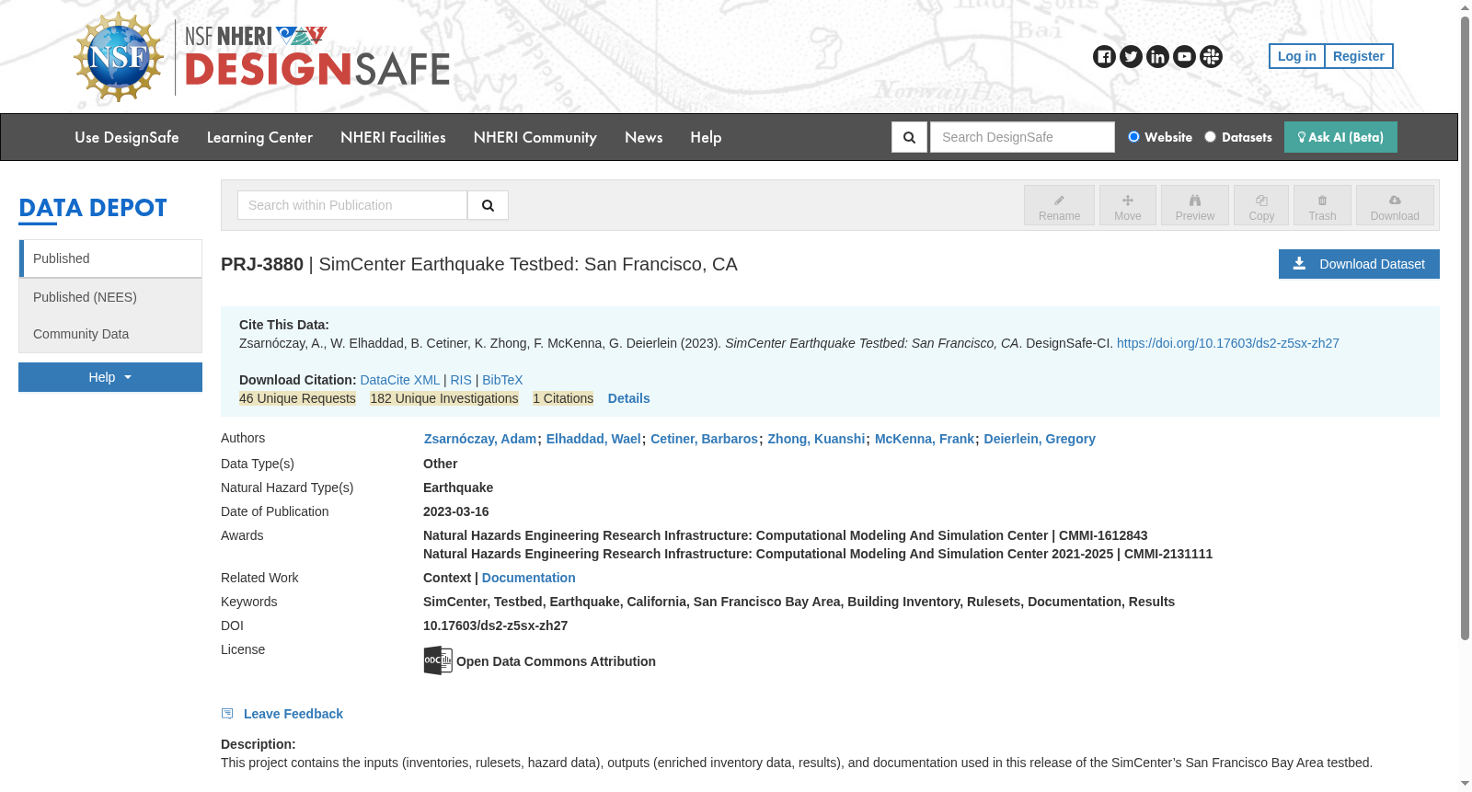Select the Website search radio button
Image resolution: width=1472 pixels, height=792 pixels.
[x=1133, y=137]
